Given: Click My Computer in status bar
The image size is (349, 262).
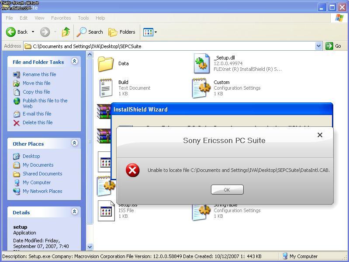Looking at the screenshot, I should [300, 256].
